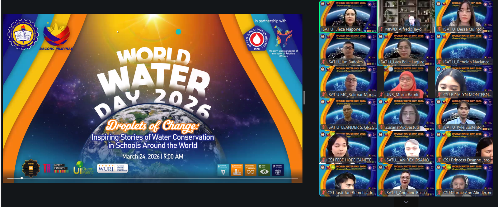Click the video progress bar playhead

[21, 178]
